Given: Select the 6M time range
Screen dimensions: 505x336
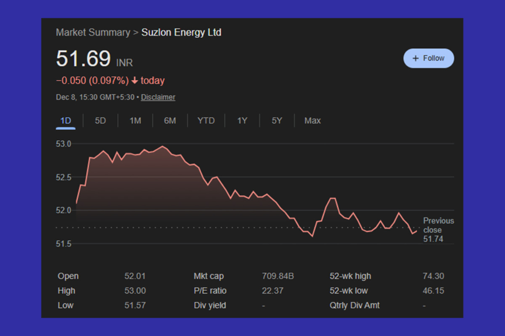Looking at the screenshot, I should pyautogui.click(x=170, y=120).
